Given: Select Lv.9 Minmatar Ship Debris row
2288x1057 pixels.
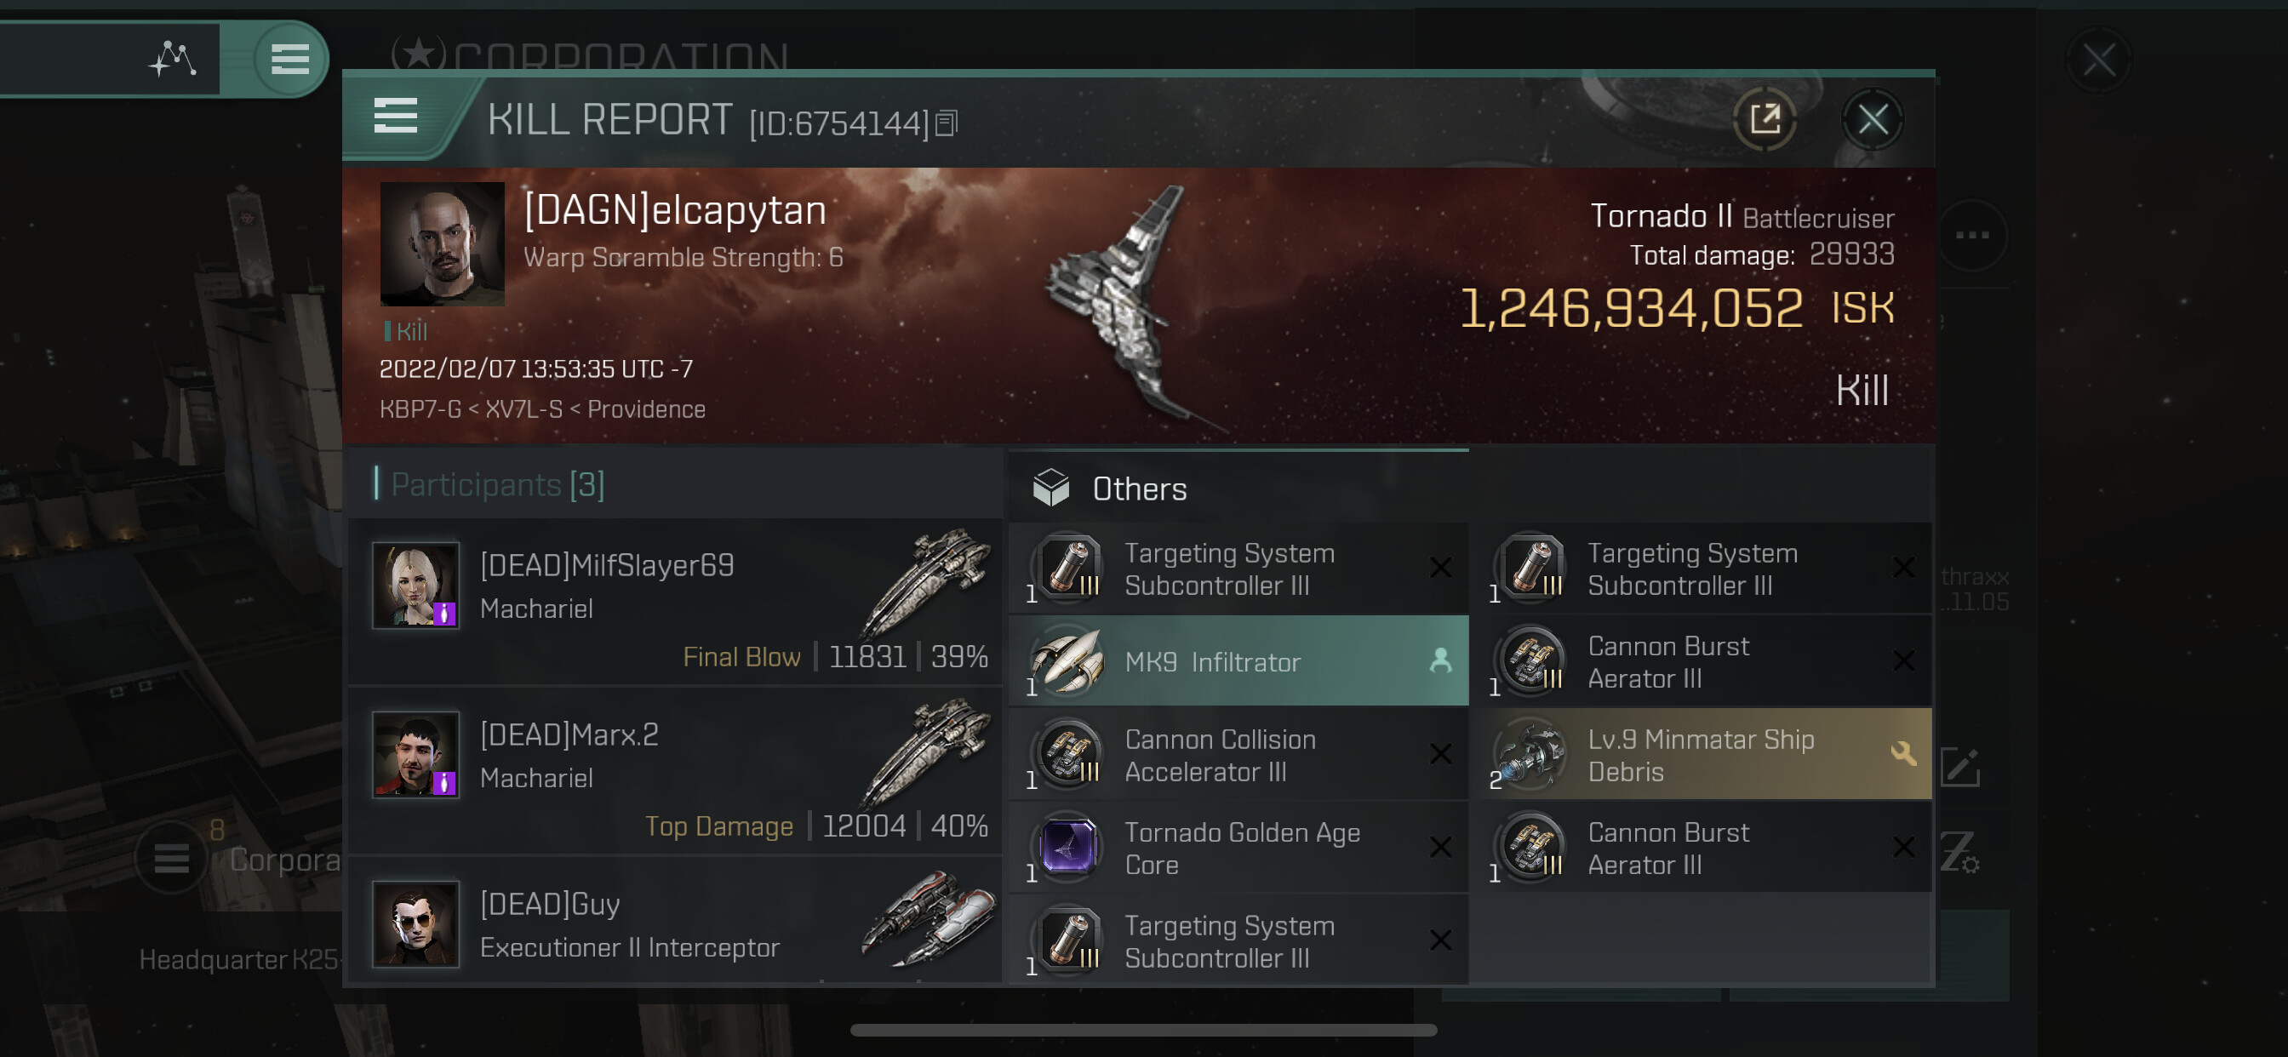Looking at the screenshot, I should pos(1700,755).
